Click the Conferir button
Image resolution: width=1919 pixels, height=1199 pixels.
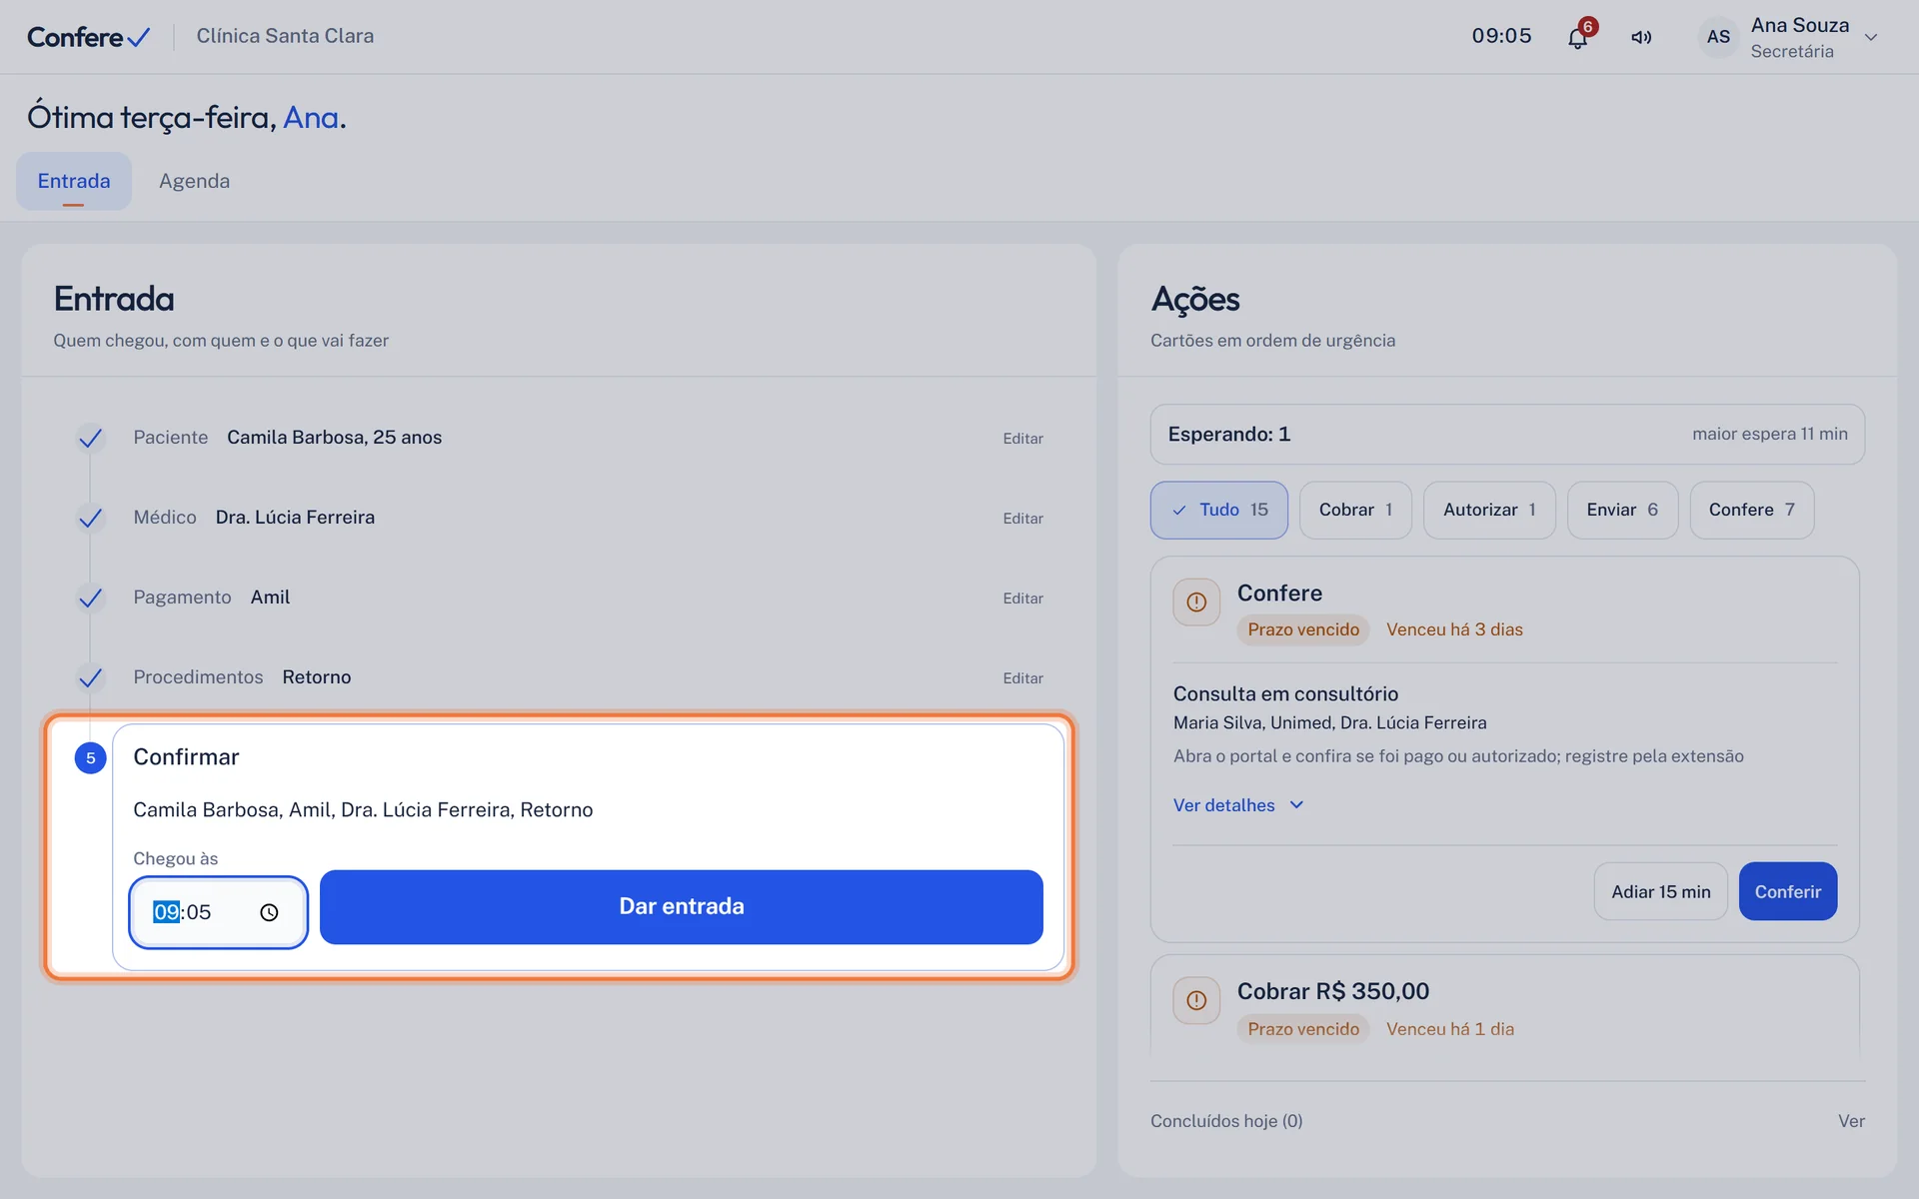(1787, 891)
